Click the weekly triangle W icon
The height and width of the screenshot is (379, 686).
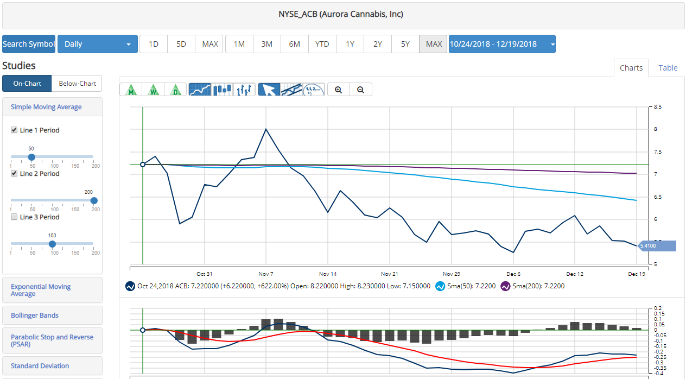153,90
